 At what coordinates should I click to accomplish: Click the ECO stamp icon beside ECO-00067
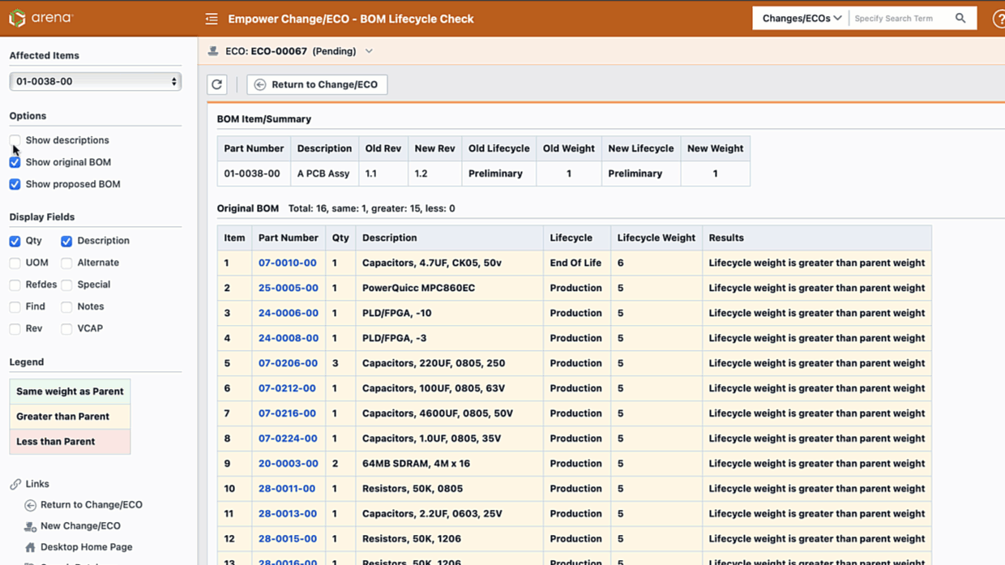(213, 51)
